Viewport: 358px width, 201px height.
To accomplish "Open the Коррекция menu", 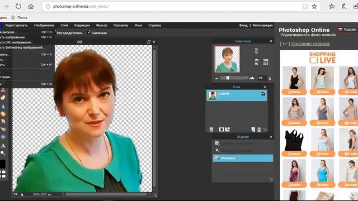I will tap(82, 25).
